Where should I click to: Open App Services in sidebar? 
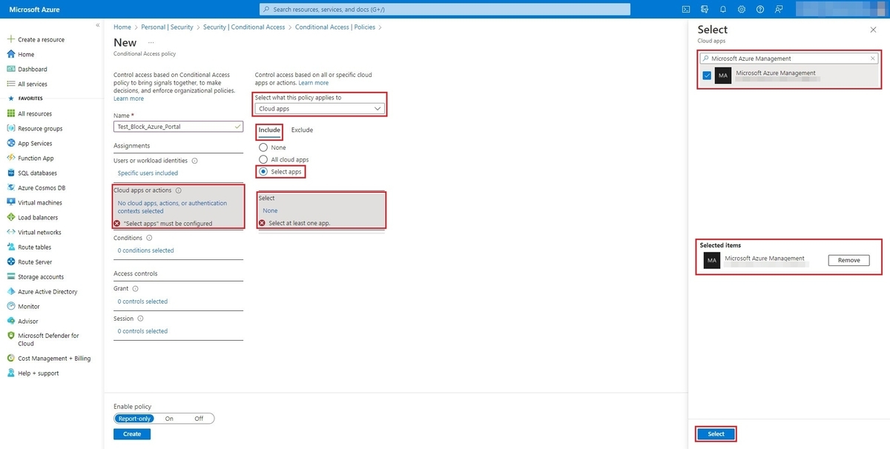35,143
